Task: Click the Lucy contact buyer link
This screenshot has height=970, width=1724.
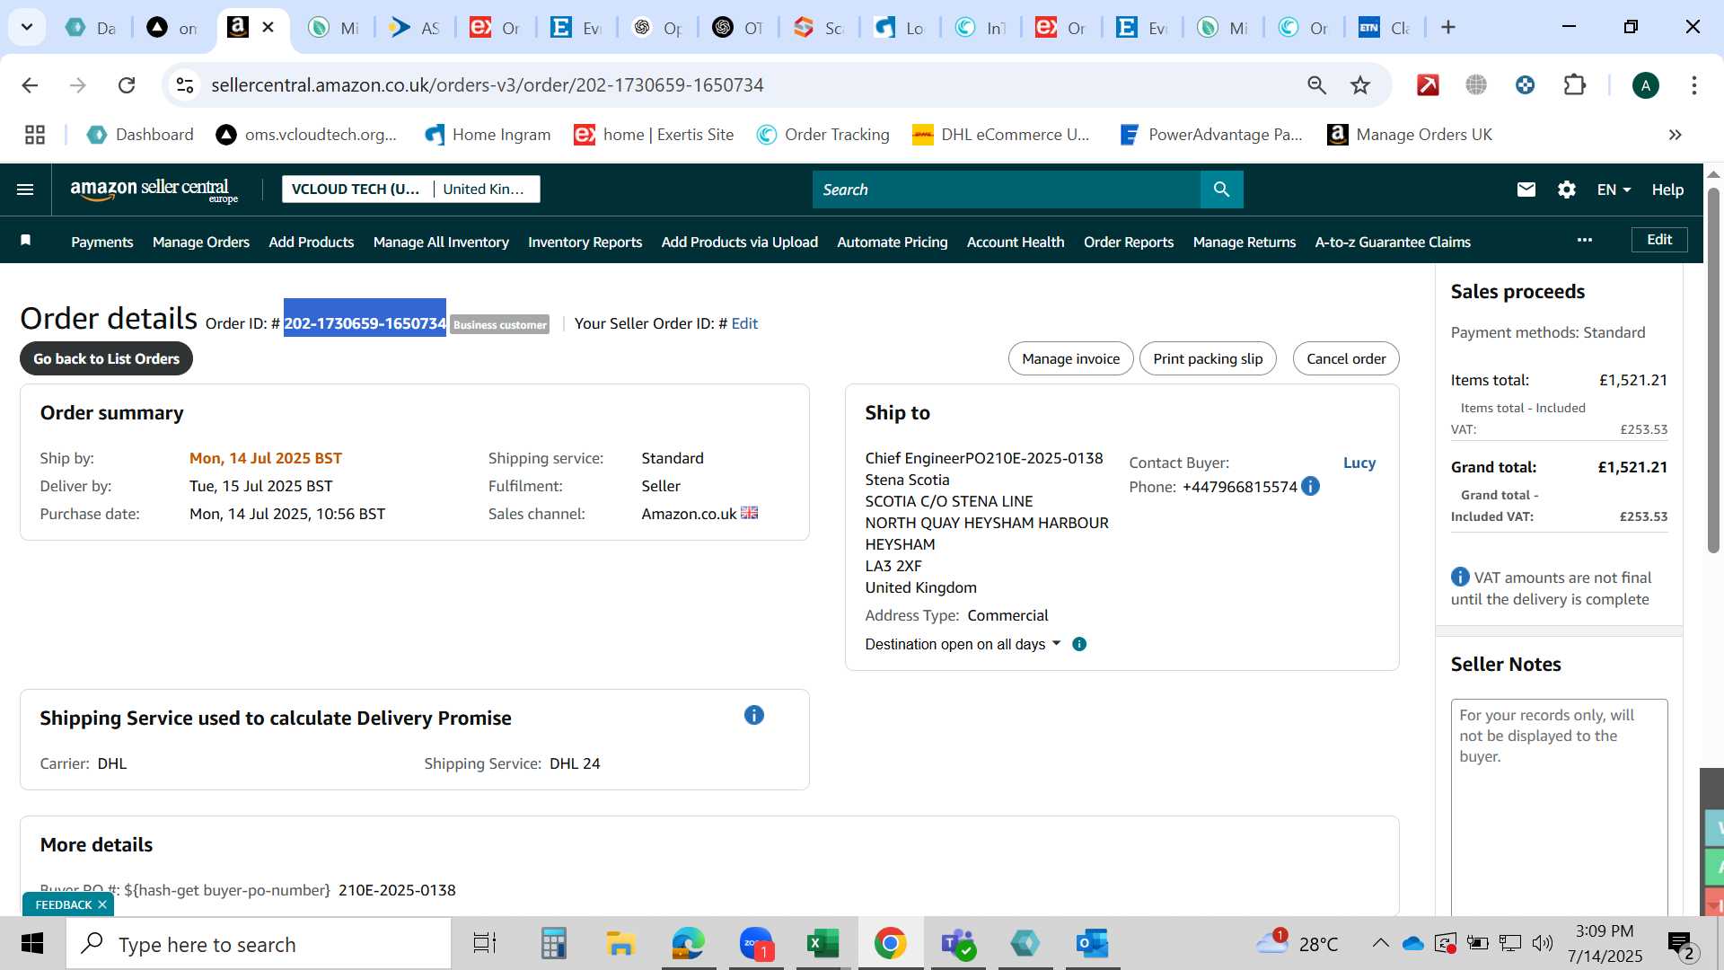Action: 1359,463
